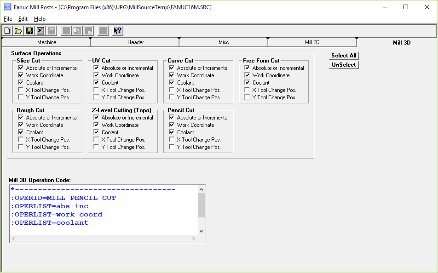Toggle Free Form Cut Work Coordinate

(247, 75)
